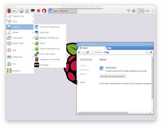Click the chrome://help address bar
The height and width of the screenshot is (128, 162).
(x=120, y=52)
